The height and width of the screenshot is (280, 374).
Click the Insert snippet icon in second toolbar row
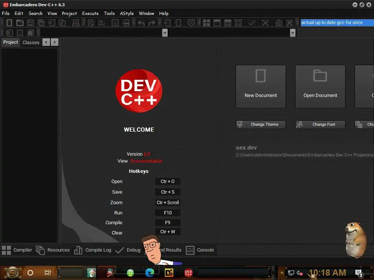9,33
